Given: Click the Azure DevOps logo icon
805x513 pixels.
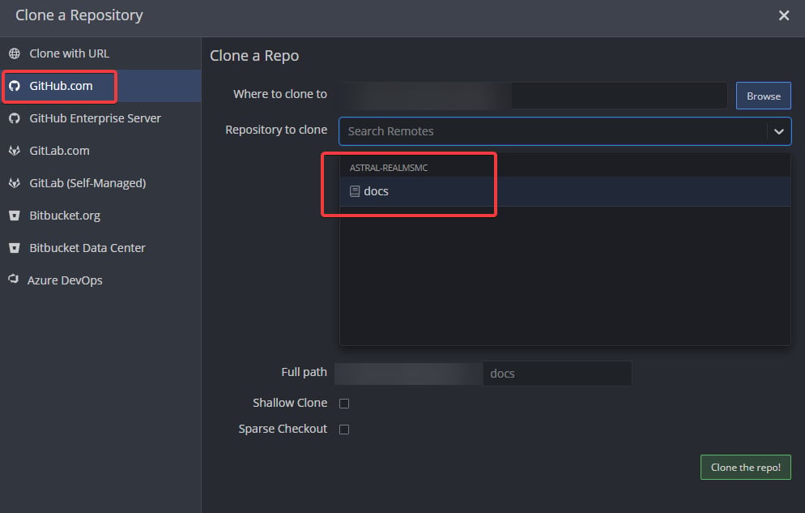Looking at the screenshot, I should (x=13, y=279).
